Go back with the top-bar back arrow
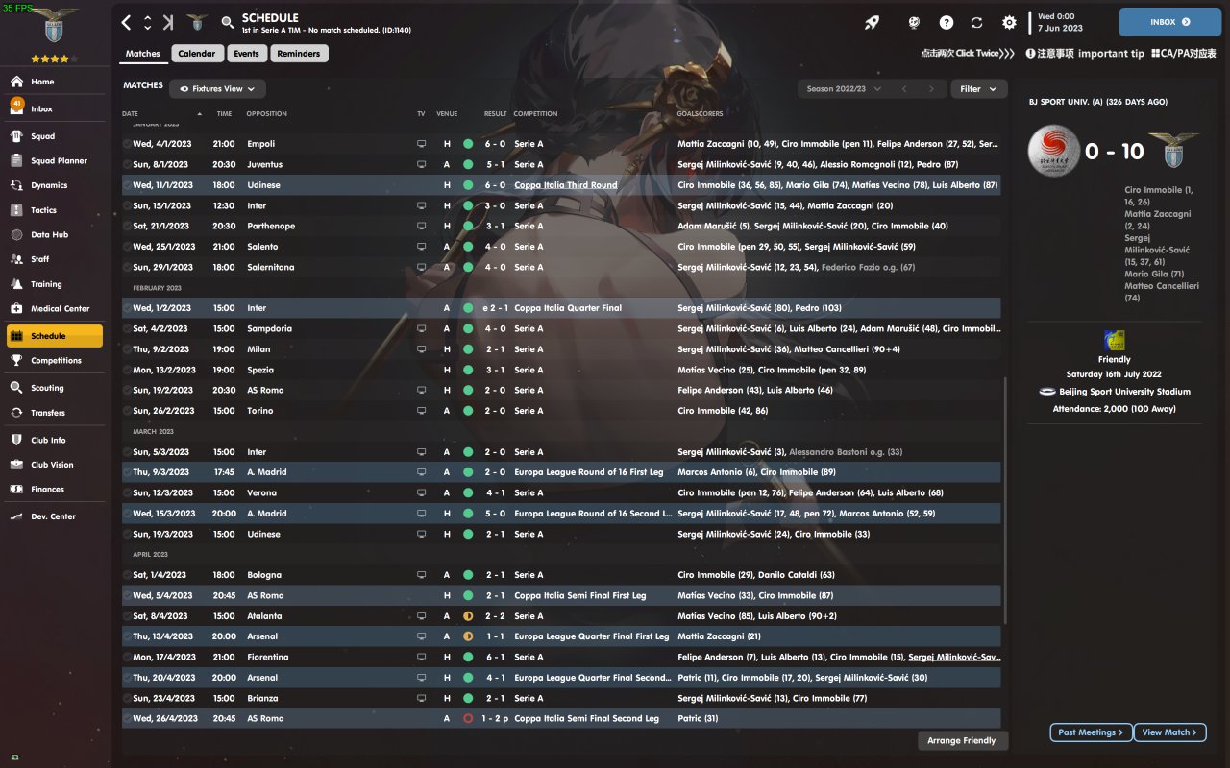The width and height of the screenshot is (1230, 768). point(127,22)
